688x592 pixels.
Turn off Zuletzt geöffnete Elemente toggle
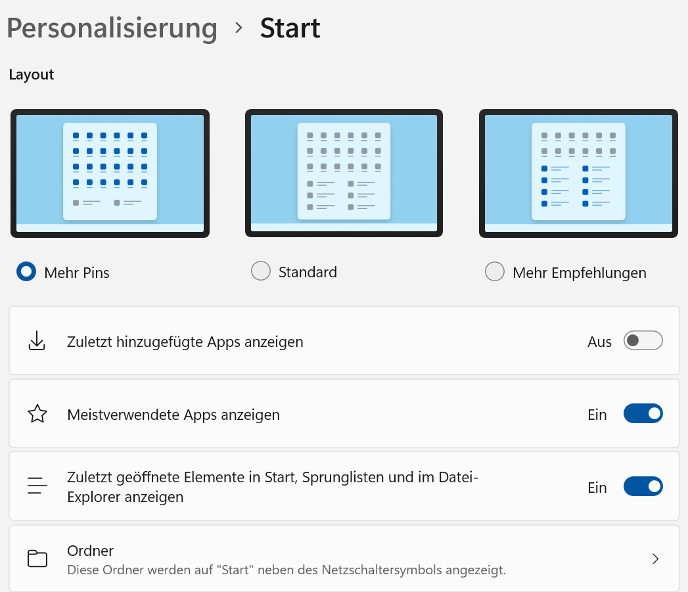pyautogui.click(x=643, y=487)
